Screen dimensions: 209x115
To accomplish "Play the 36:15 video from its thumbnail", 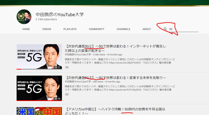I will tap(39, 87).
